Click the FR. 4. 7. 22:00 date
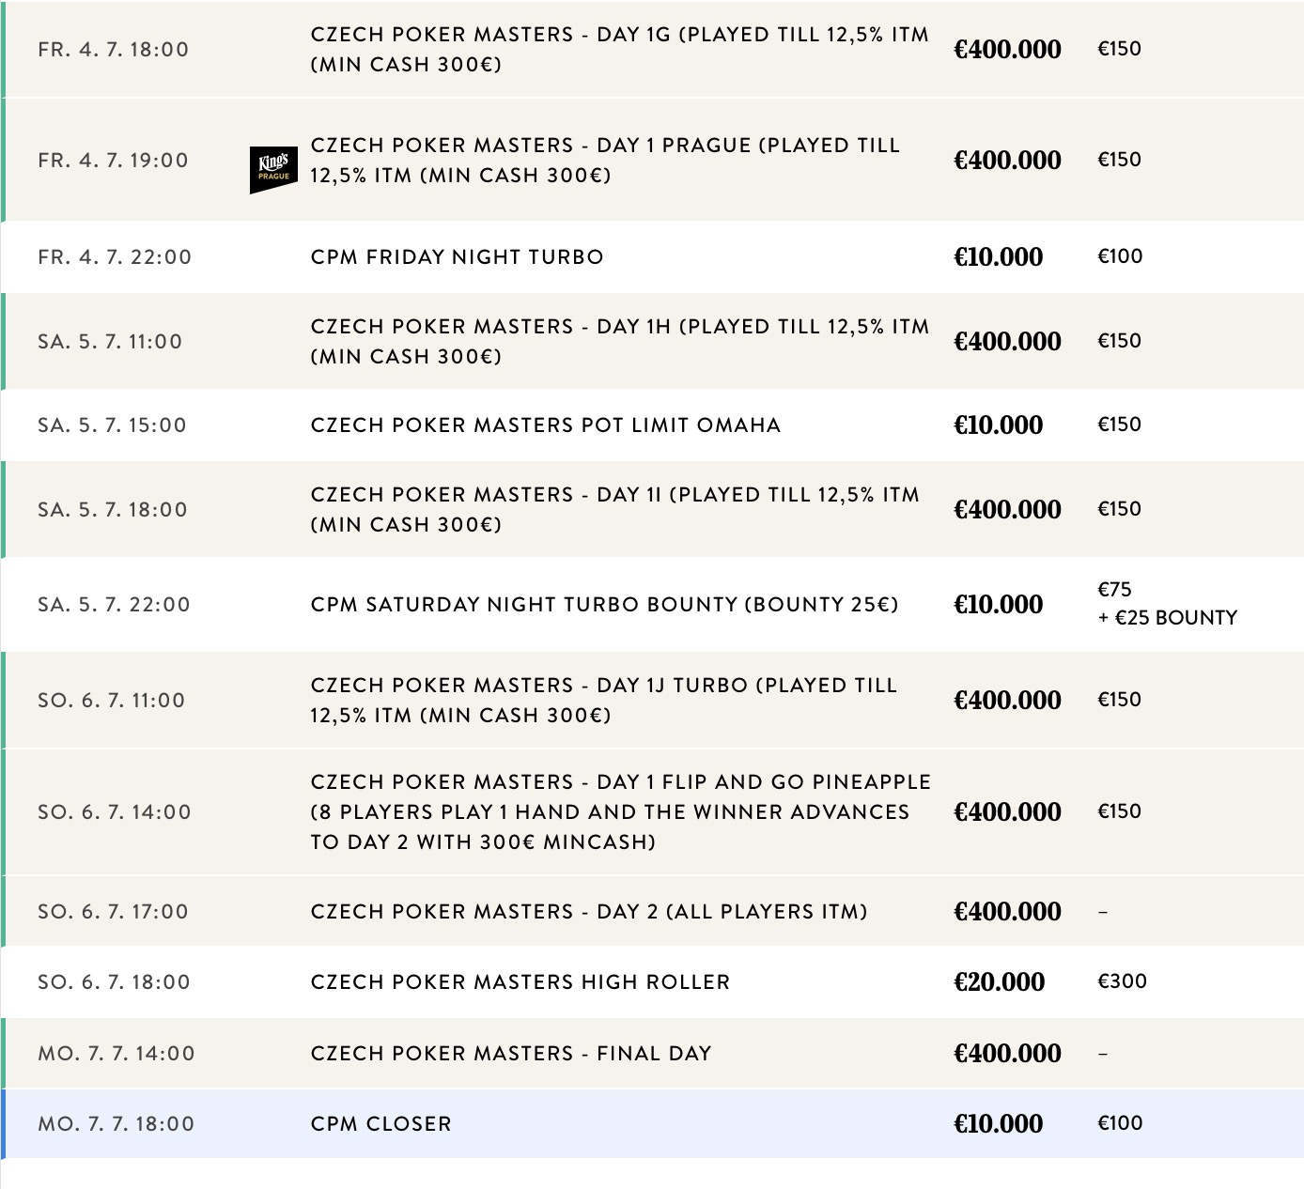 tap(115, 256)
